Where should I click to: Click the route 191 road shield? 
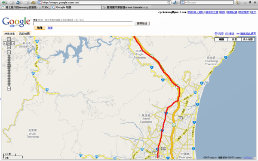coord(180,118)
